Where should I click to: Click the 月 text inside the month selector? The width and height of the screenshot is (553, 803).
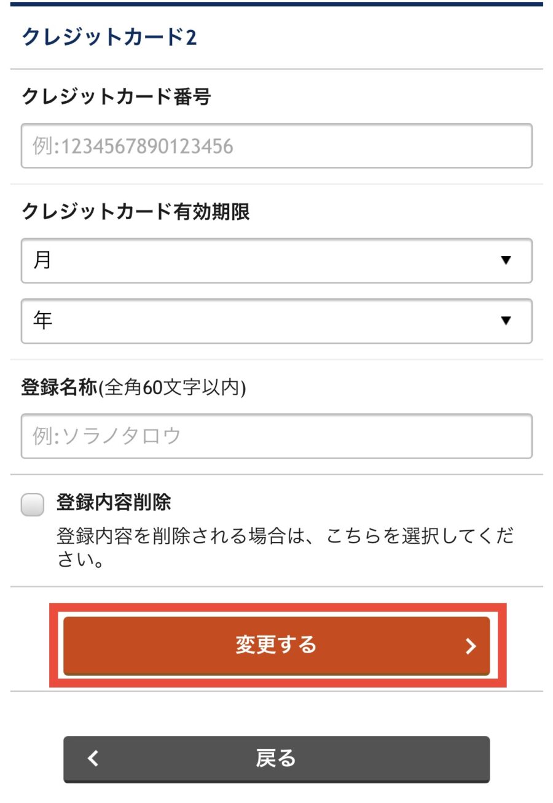click(x=42, y=260)
